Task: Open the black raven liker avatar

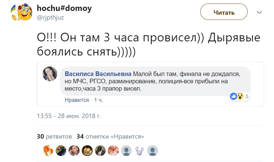Action: (61, 150)
